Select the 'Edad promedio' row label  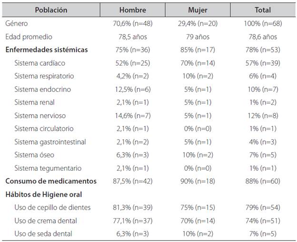coord(28,36)
